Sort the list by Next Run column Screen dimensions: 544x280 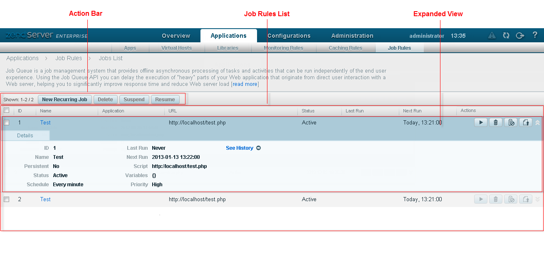(x=412, y=111)
